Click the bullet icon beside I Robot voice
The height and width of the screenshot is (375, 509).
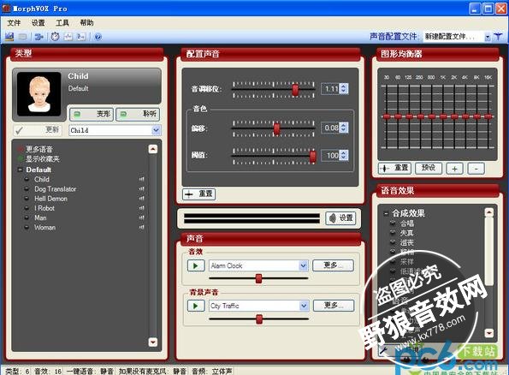[x=27, y=208]
